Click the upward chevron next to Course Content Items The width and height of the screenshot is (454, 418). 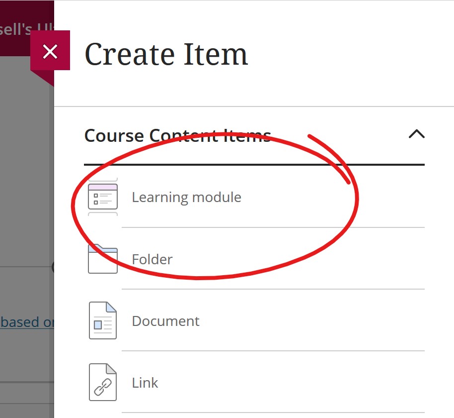(x=417, y=134)
